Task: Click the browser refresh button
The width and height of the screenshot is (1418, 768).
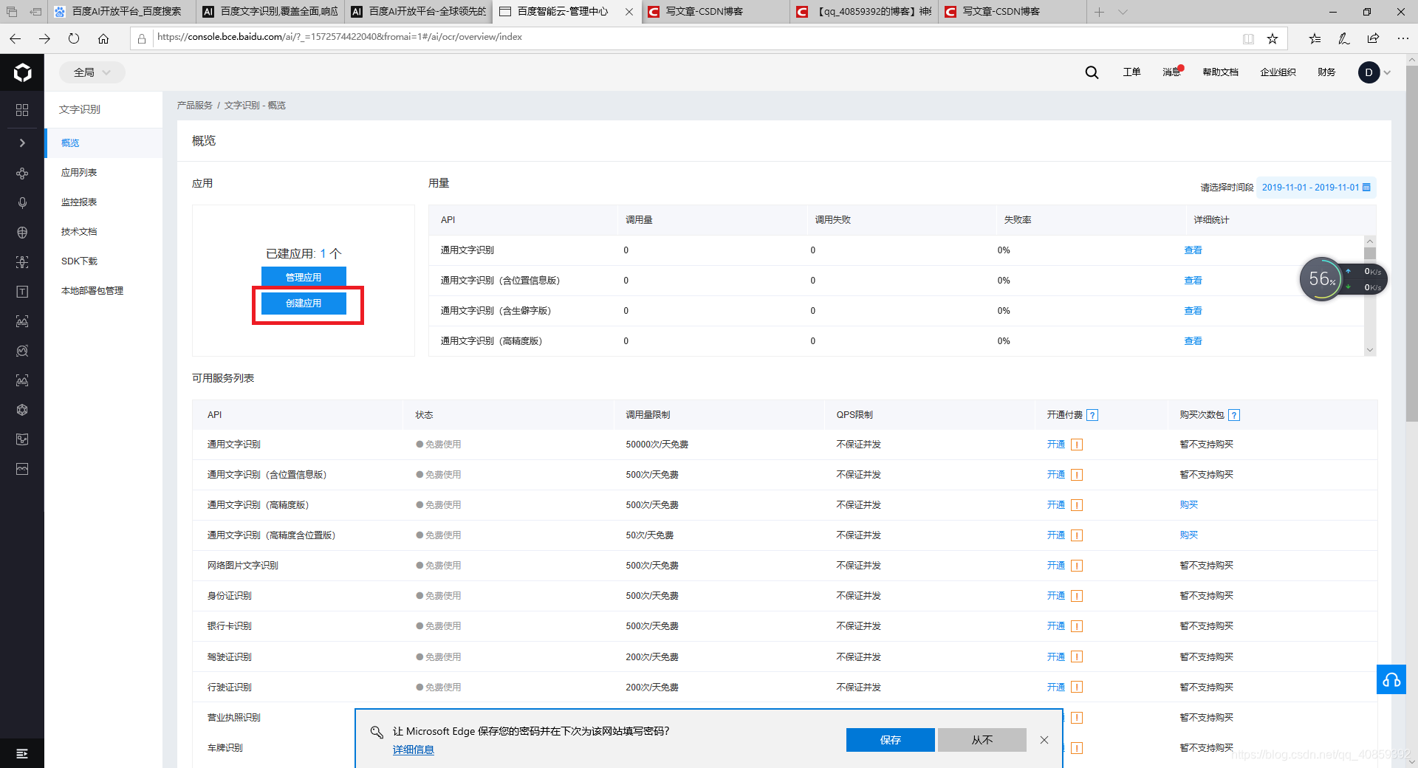Action: [x=74, y=38]
